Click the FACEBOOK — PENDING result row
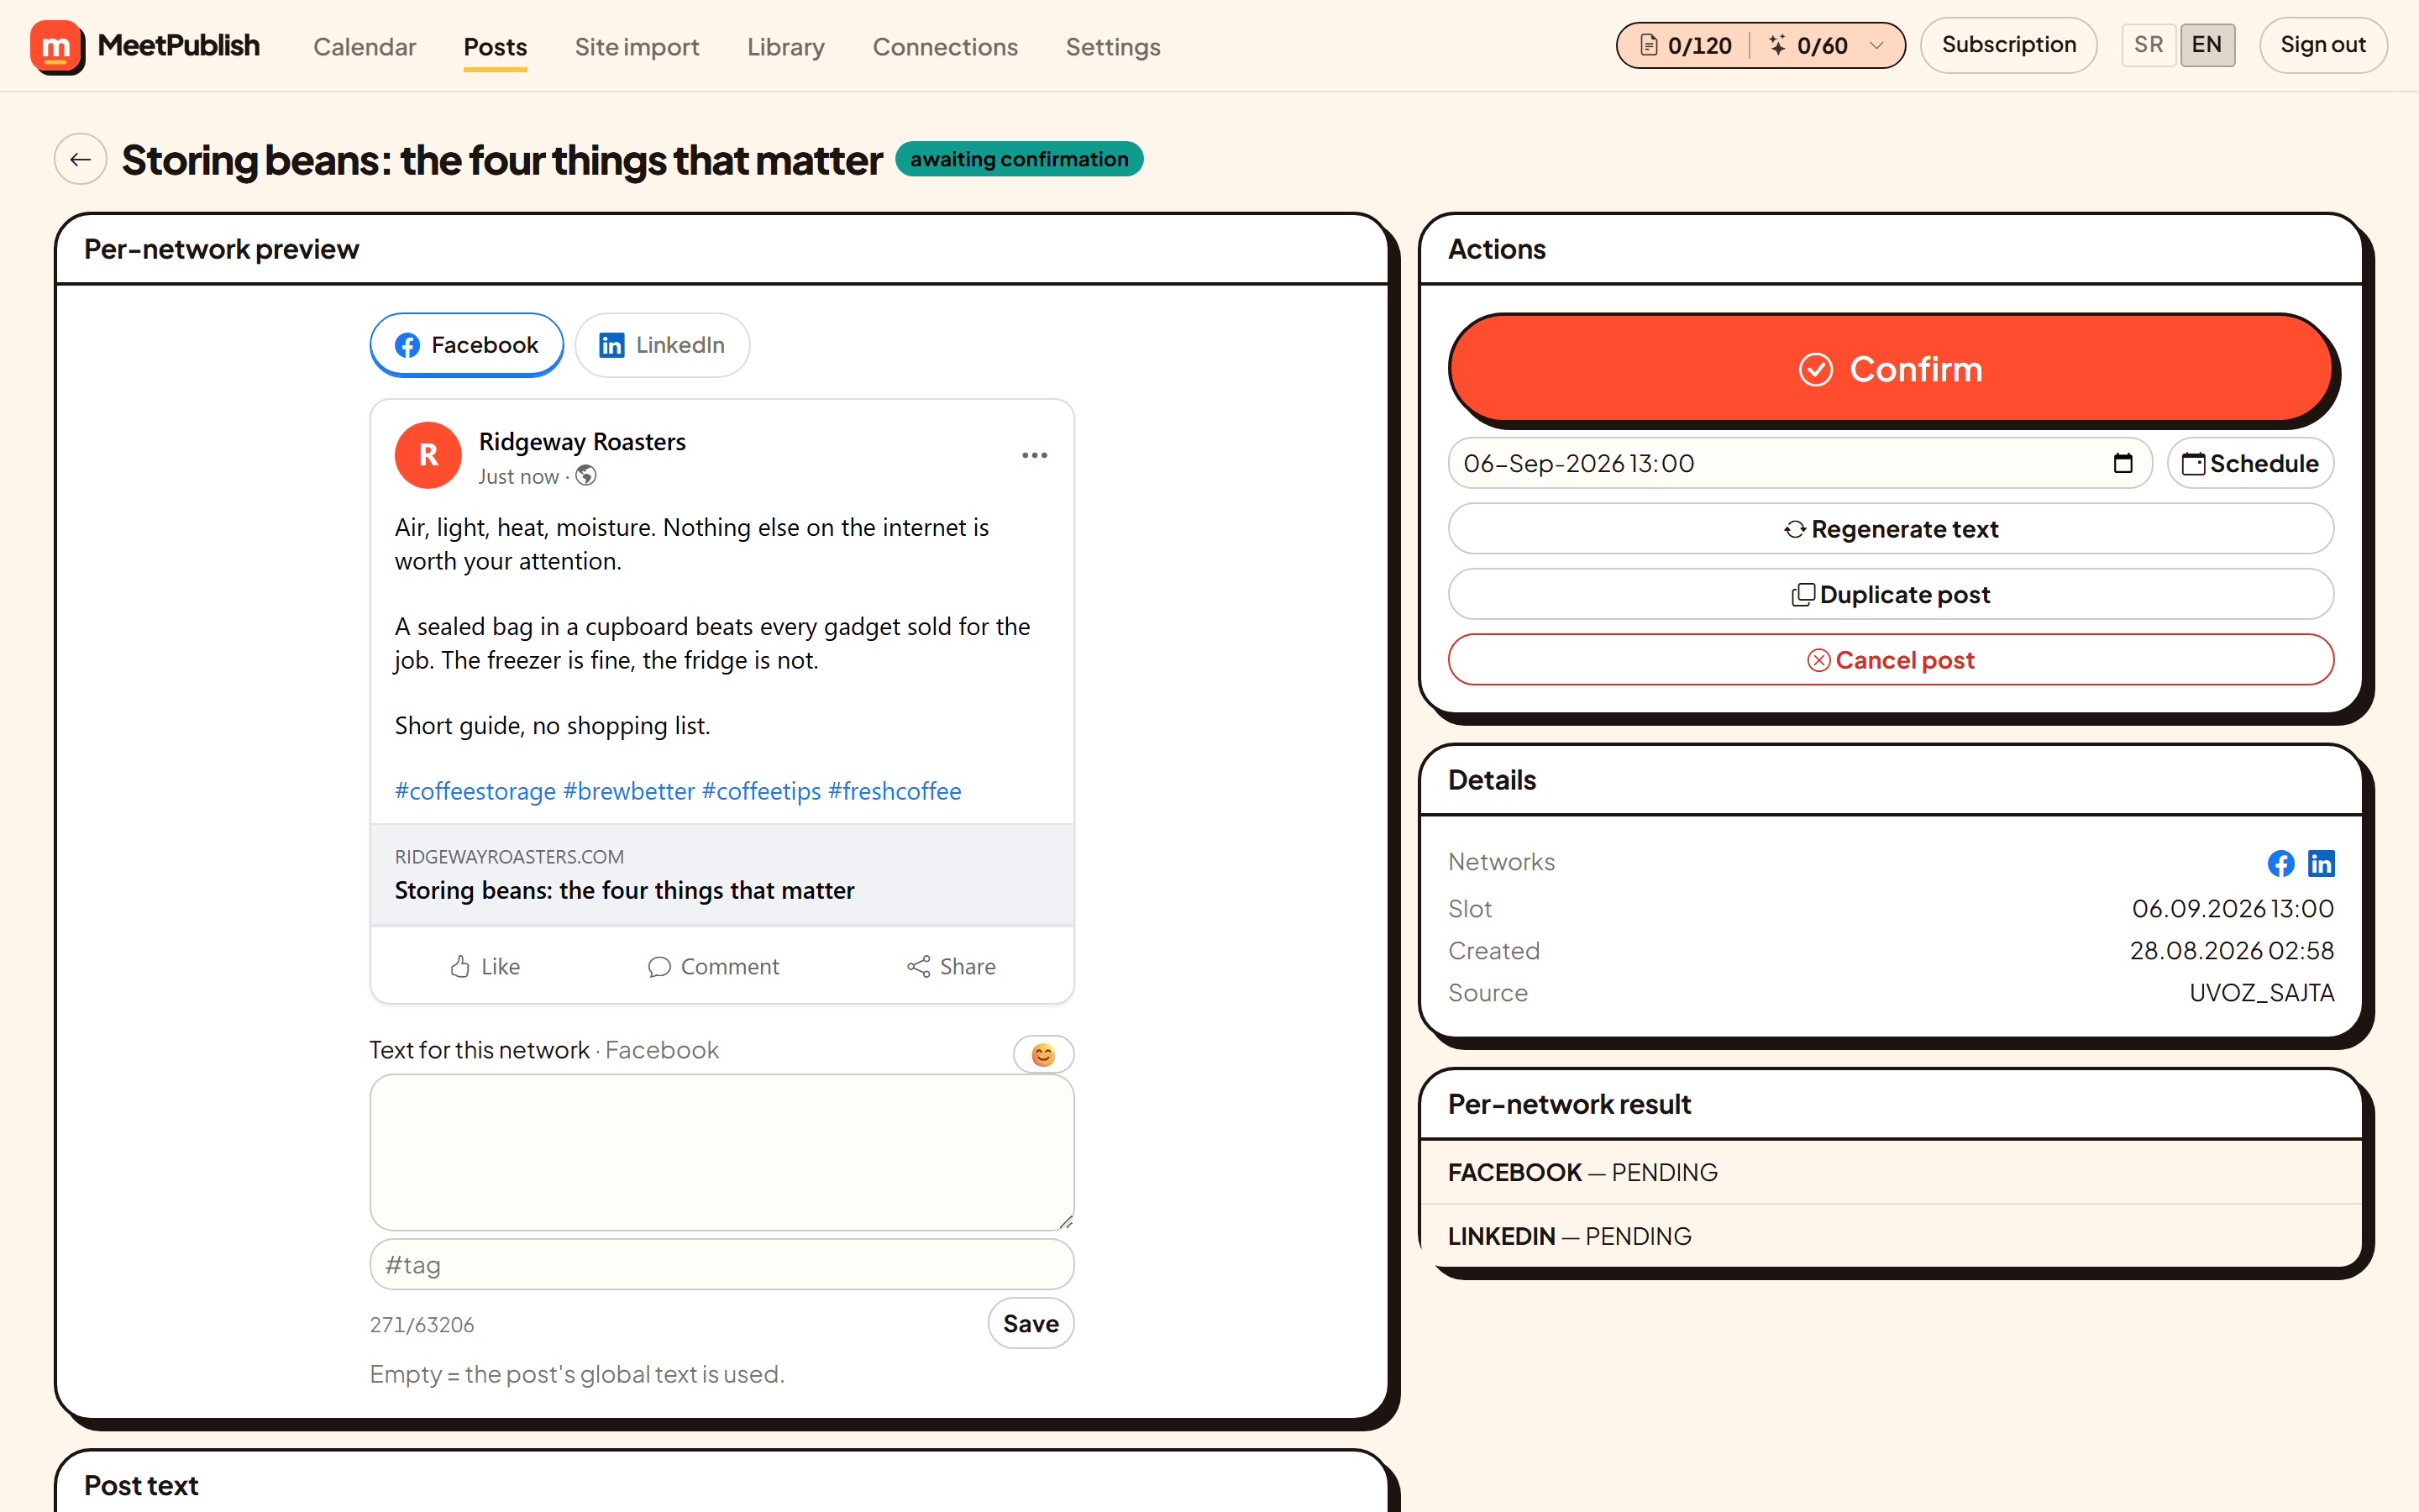2419x1512 pixels. tap(1890, 1172)
